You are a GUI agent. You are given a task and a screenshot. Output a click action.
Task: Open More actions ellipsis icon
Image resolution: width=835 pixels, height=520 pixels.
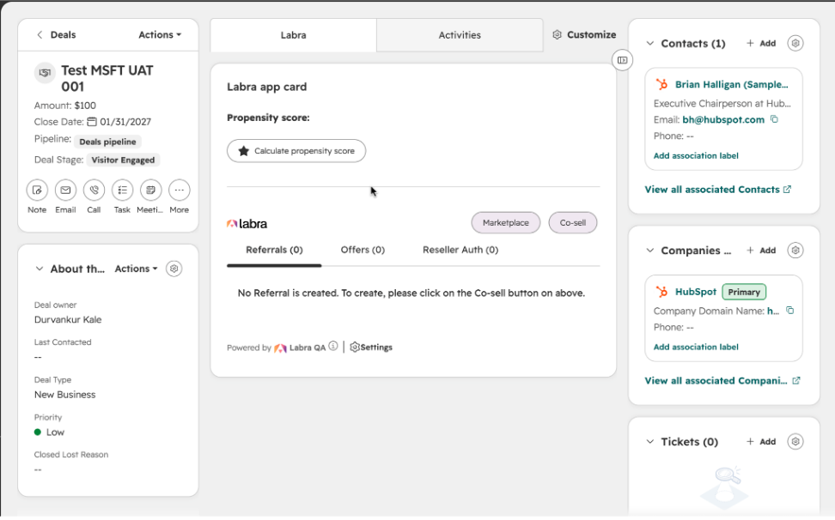180,190
